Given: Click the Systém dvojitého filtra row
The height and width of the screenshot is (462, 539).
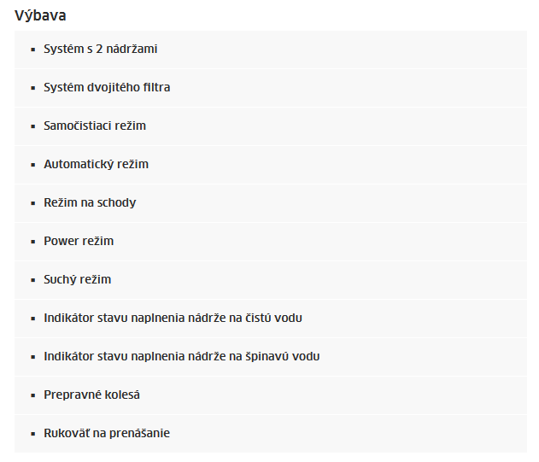Looking at the screenshot, I should coord(271,88).
